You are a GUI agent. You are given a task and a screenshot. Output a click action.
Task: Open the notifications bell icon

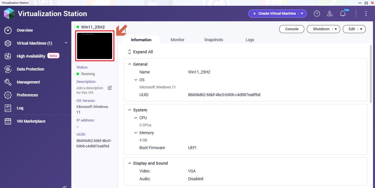343,14
